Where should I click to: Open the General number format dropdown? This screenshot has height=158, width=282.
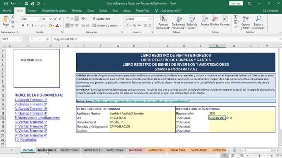[x=150, y=19]
